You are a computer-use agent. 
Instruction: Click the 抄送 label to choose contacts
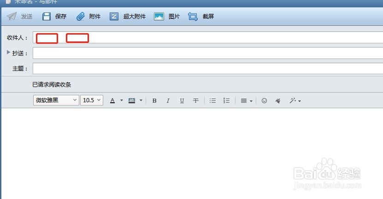19,53
